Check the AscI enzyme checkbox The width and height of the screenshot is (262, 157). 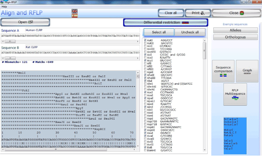(x=145, y=110)
